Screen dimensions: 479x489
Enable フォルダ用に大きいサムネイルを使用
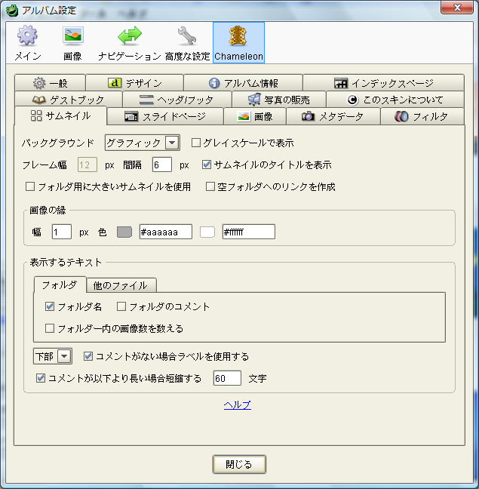pyautogui.click(x=30, y=186)
